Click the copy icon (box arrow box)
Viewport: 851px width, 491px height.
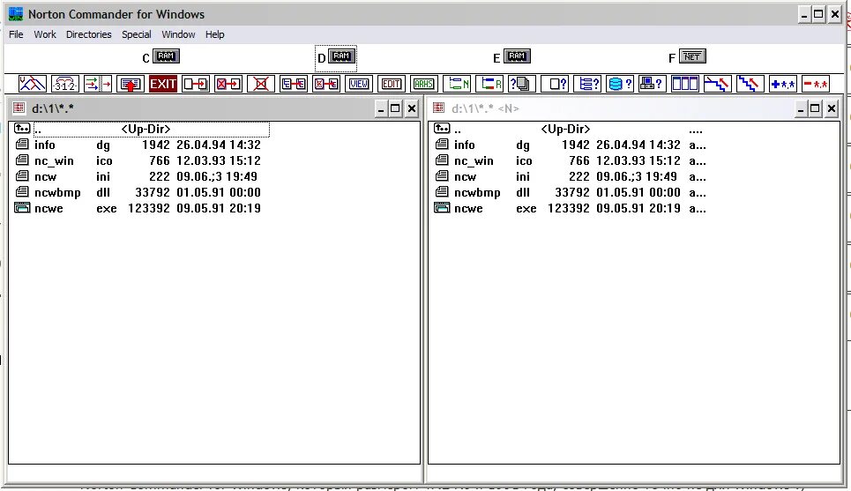click(x=196, y=84)
